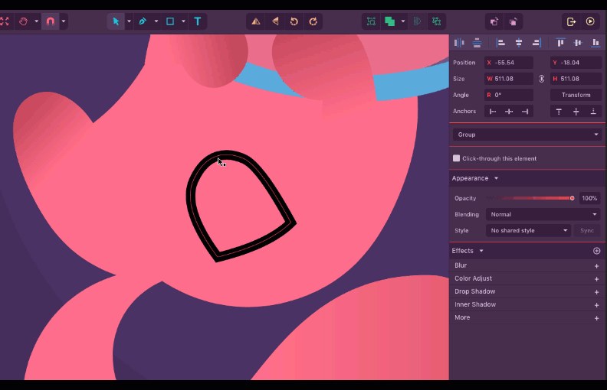This screenshot has width=607, height=390.
Task: Click the width W field
Action: (x=509, y=79)
